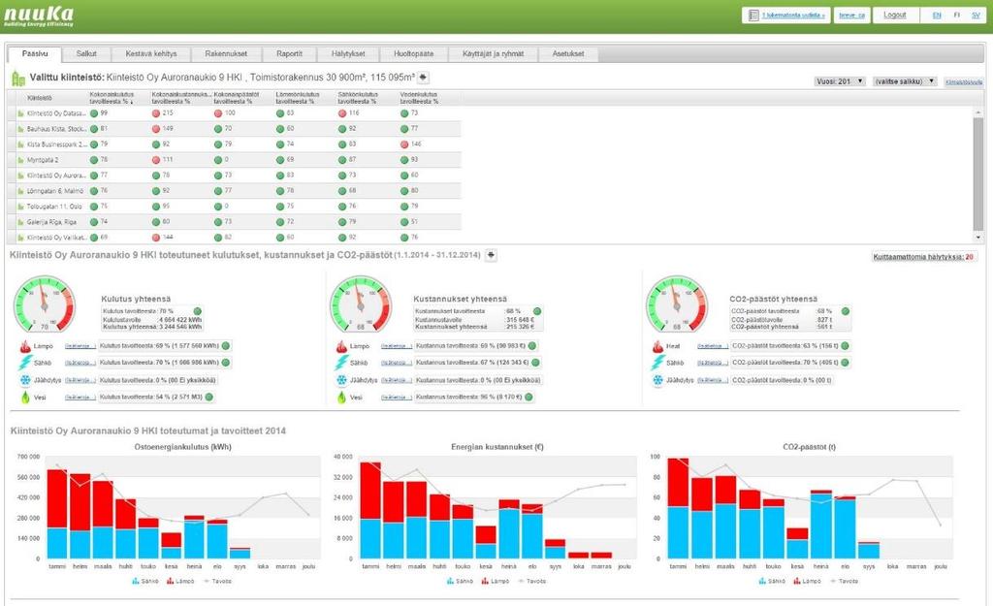Click the green building icon beside Valittu kiinteistö
This screenshot has height=606, width=993.
click(x=18, y=78)
